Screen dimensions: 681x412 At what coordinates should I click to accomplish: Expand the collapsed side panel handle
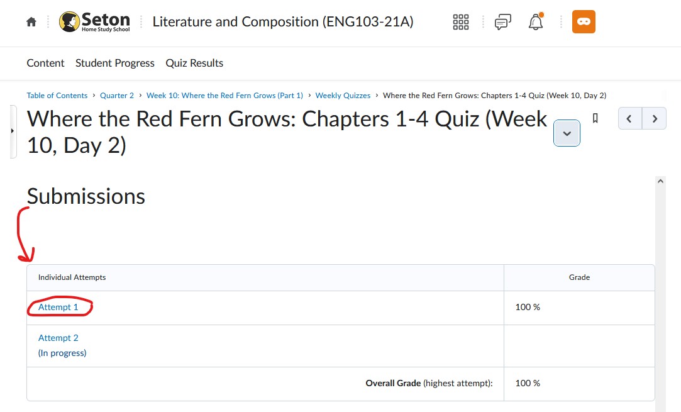[x=13, y=131]
